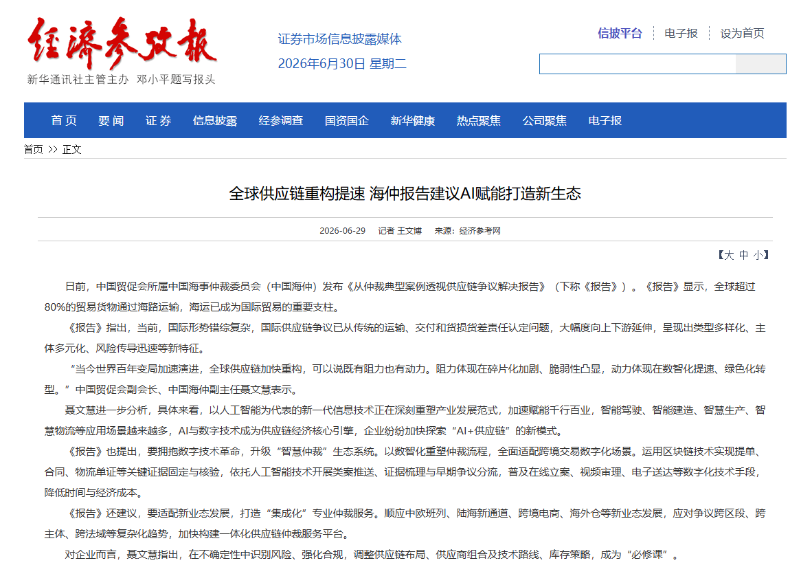Image resolution: width=812 pixels, height=576 pixels.
Task: Open the 首页 navigation menu item
Action: [64, 121]
